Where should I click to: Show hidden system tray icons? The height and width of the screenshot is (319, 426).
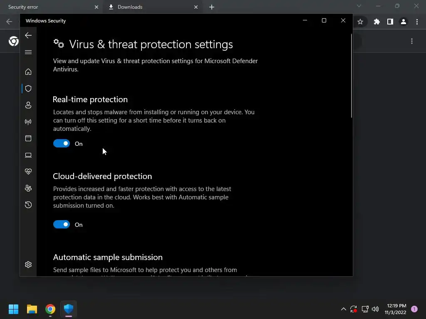click(x=343, y=309)
